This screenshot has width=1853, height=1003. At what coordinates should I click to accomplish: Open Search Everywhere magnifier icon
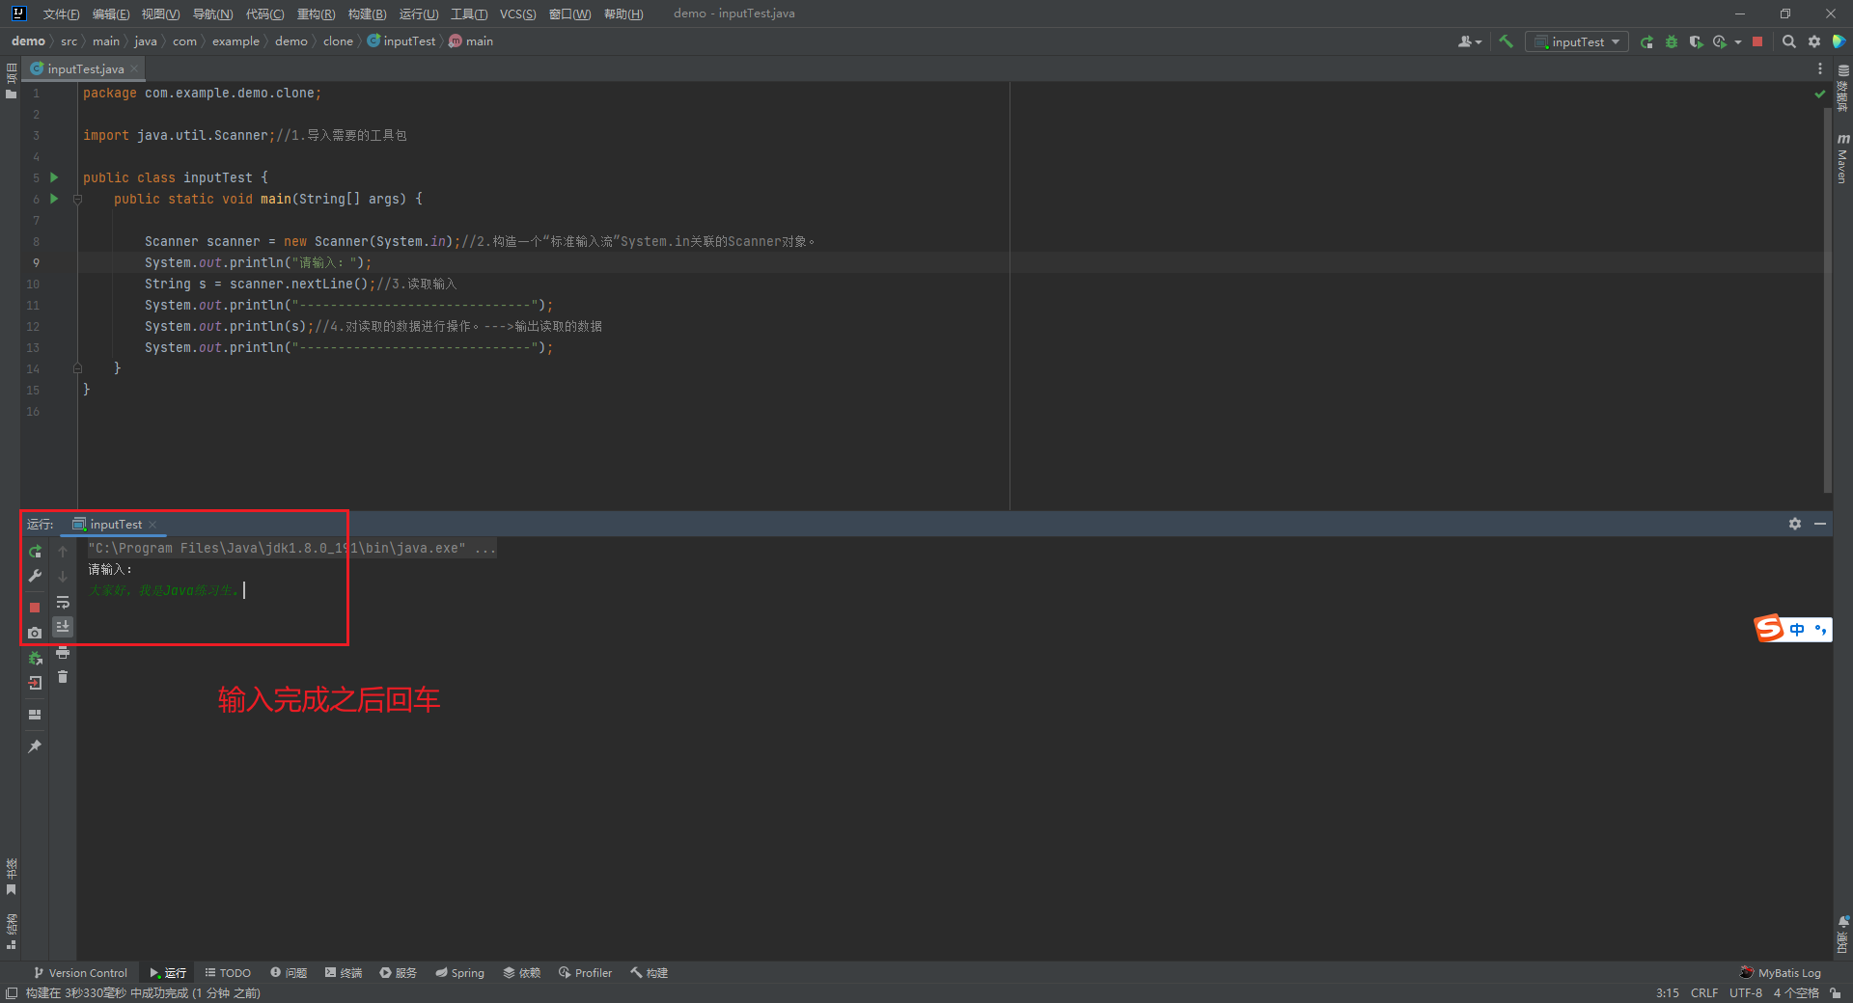[x=1789, y=41]
